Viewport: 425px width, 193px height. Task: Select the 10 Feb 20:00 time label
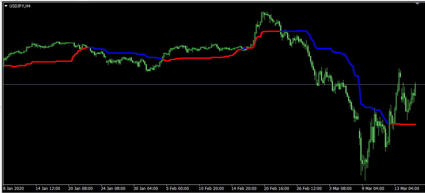(x=211, y=188)
